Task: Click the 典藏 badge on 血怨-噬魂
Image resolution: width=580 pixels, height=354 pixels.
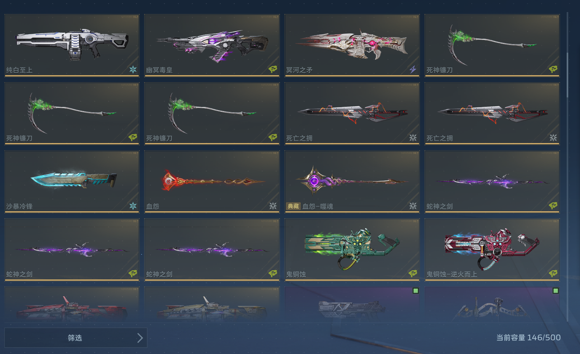Action: [x=293, y=206]
